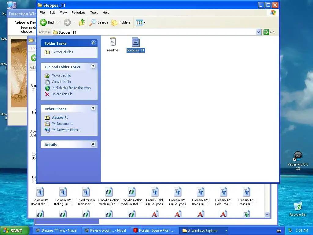Select FrankRuehl (TrueType) font icon

[155, 192]
